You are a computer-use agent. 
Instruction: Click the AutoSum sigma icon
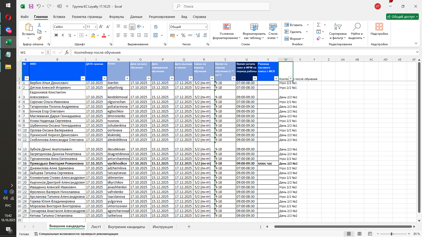pyautogui.click(x=319, y=25)
